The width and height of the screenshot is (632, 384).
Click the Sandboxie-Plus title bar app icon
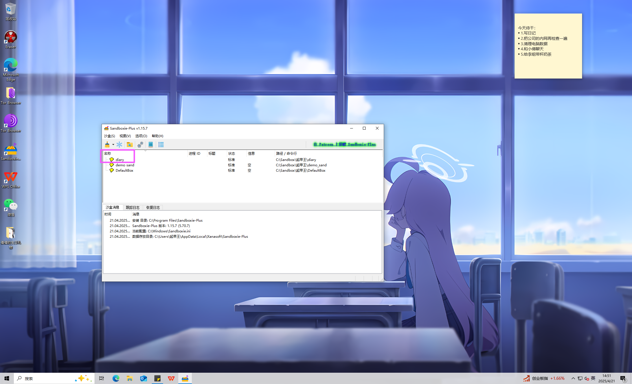[106, 128]
